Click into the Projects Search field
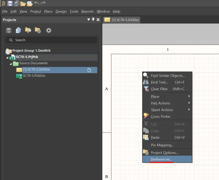This screenshot has width=219, height=180. coord(51,40)
